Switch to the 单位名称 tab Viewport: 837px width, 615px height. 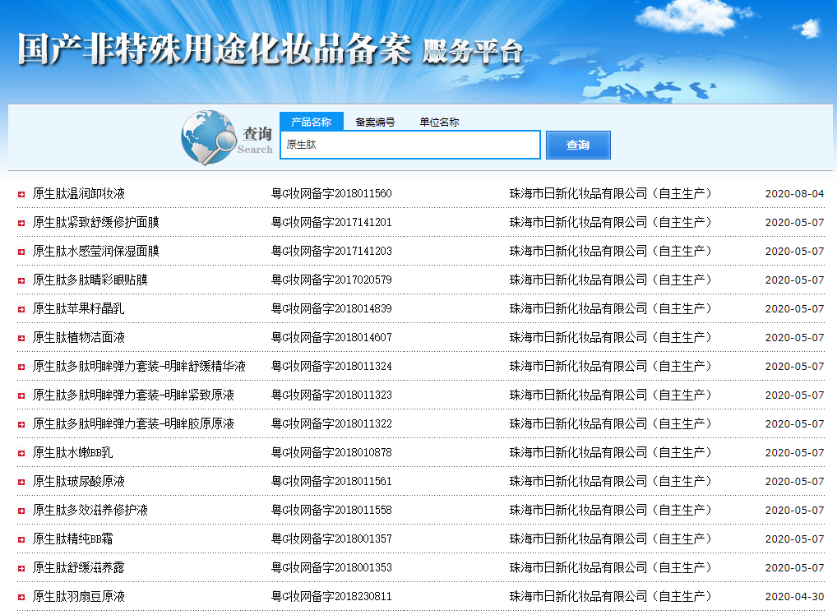click(x=439, y=123)
